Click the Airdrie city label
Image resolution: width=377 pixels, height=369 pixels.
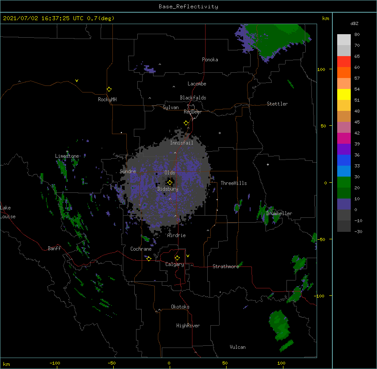click(x=177, y=235)
